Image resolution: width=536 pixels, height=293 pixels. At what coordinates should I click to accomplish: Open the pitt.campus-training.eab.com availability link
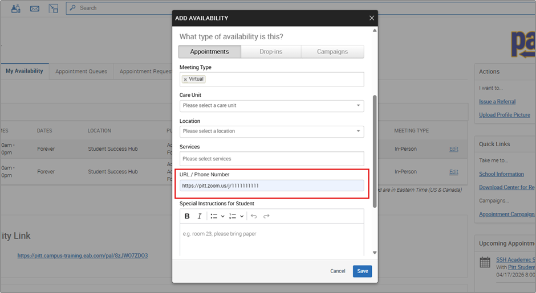click(83, 255)
